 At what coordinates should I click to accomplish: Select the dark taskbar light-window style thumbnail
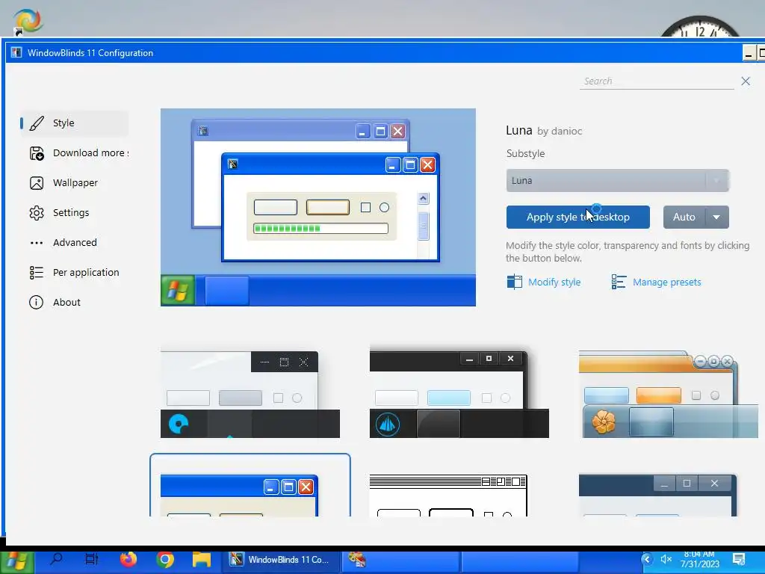pos(250,395)
